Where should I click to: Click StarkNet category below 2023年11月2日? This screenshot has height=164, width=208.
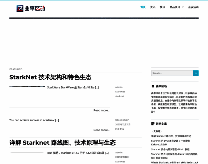pyautogui.click(x=120, y=162)
